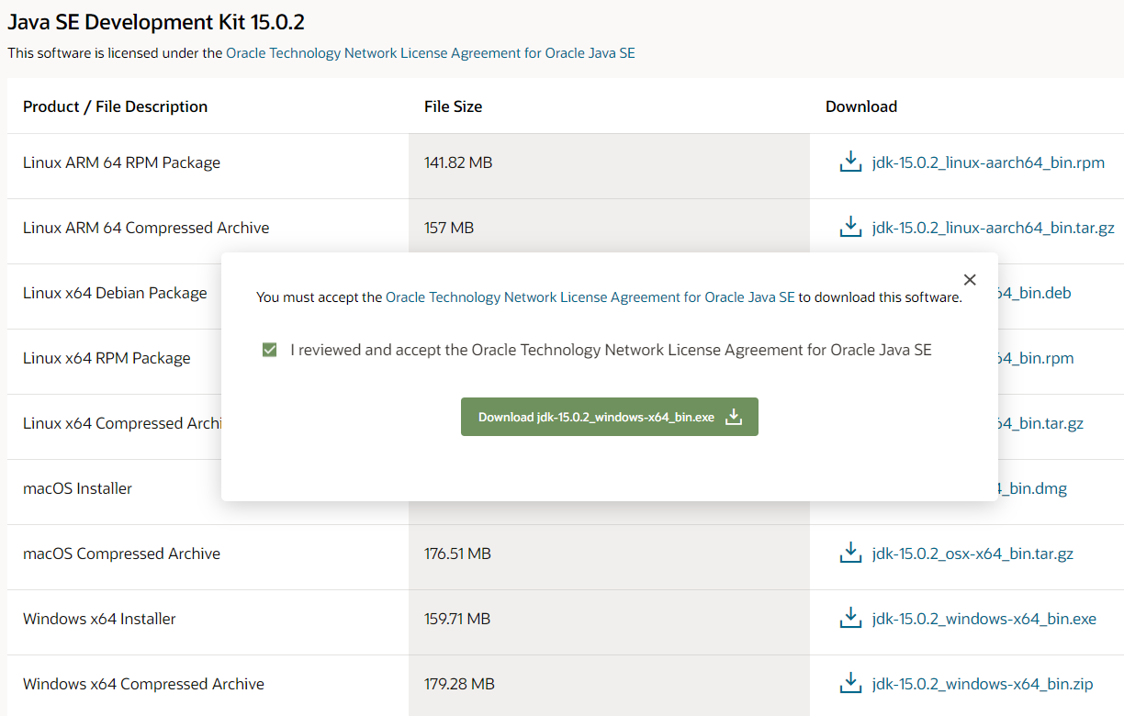Download jdk-15.0.2_osx-x64_bin.tar.gz file link

pyautogui.click(x=972, y=554)
